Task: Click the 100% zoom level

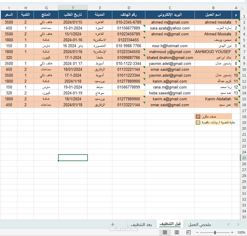Action: tap(241, 232)
